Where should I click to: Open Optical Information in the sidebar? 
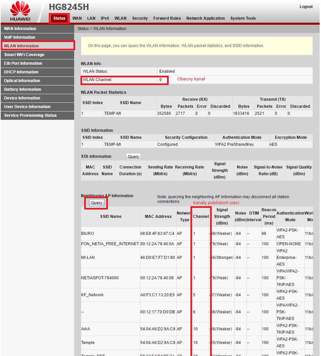37,81
